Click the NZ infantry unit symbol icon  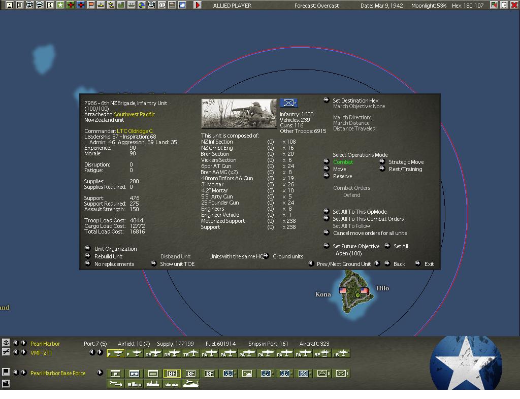tap(288, 103)
